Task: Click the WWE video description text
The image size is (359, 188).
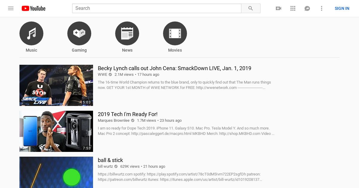Action: point(184,85)
